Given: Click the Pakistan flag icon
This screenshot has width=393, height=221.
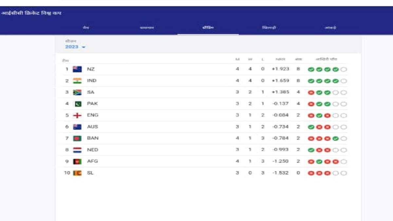Looking at the screenshot, I should click(x=77, y=104).
